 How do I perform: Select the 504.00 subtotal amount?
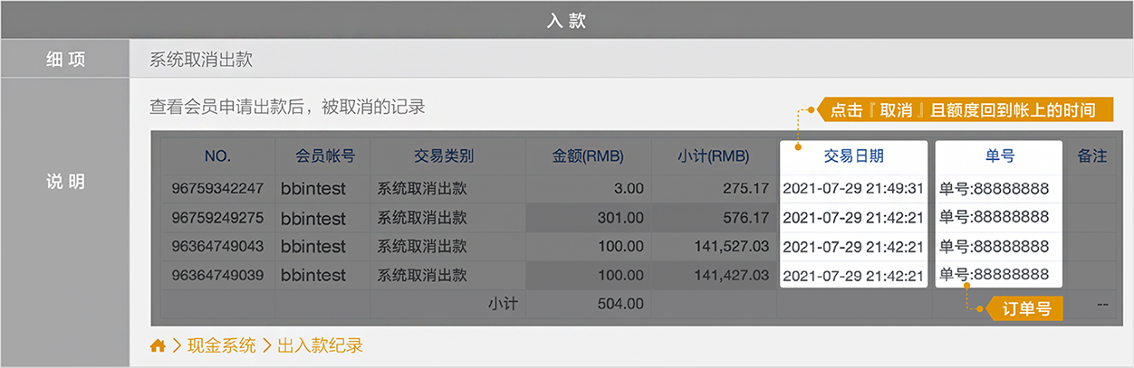point(620,305)
